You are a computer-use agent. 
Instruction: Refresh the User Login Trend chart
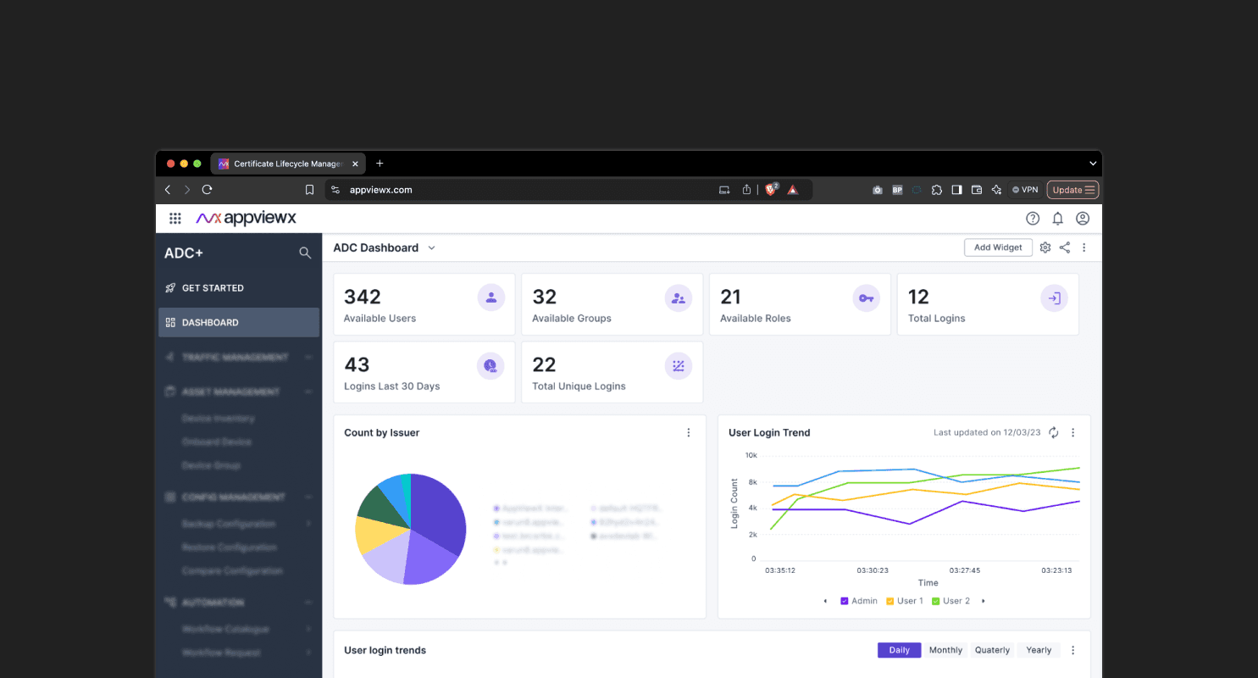pos(1054,432)
